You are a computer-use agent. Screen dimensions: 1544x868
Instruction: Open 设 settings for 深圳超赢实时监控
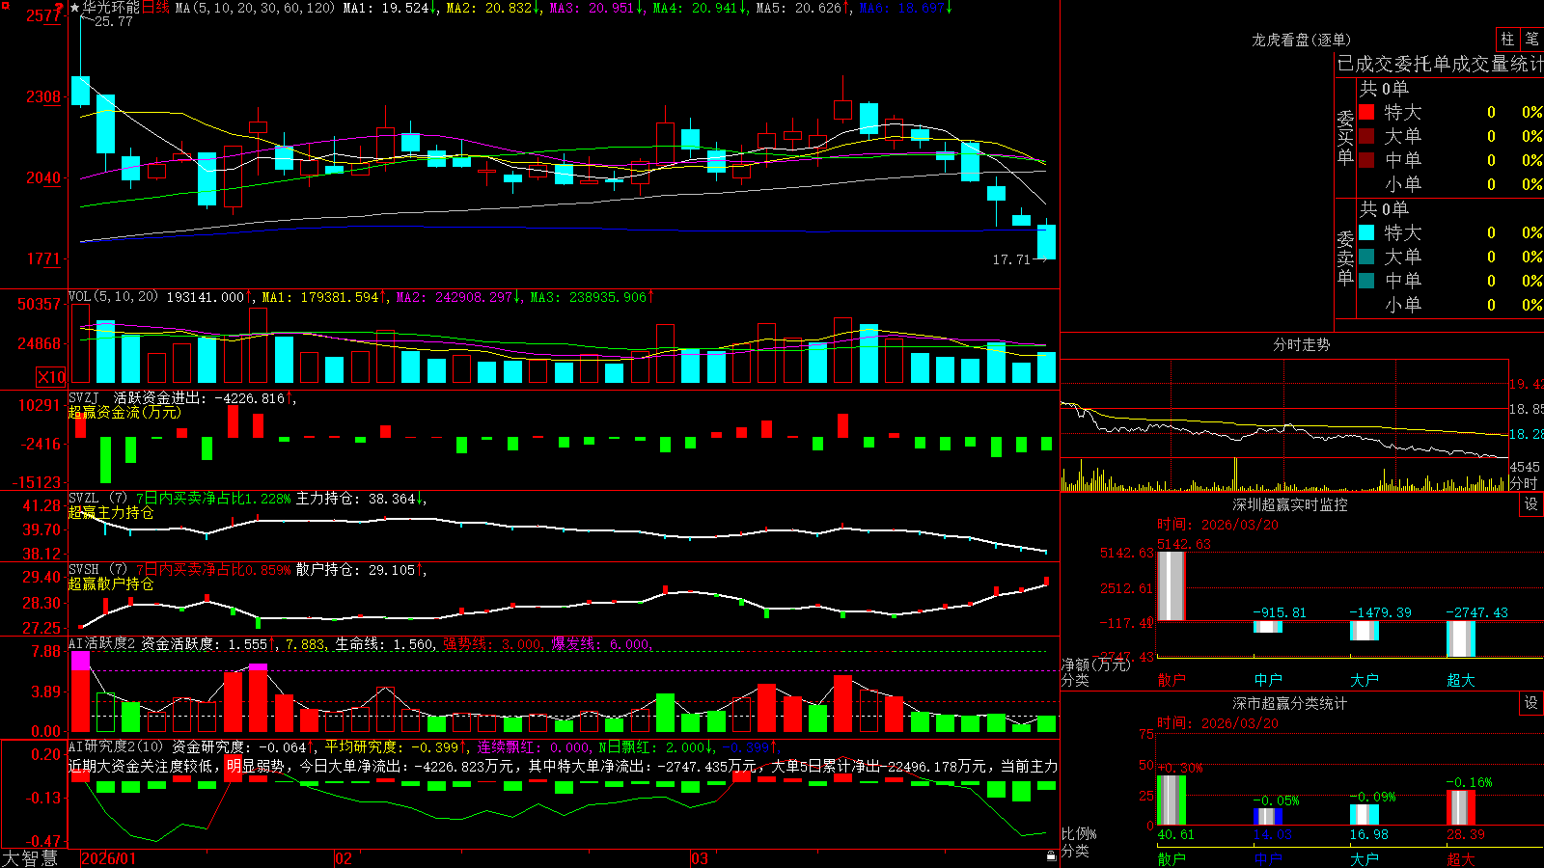1531,504
